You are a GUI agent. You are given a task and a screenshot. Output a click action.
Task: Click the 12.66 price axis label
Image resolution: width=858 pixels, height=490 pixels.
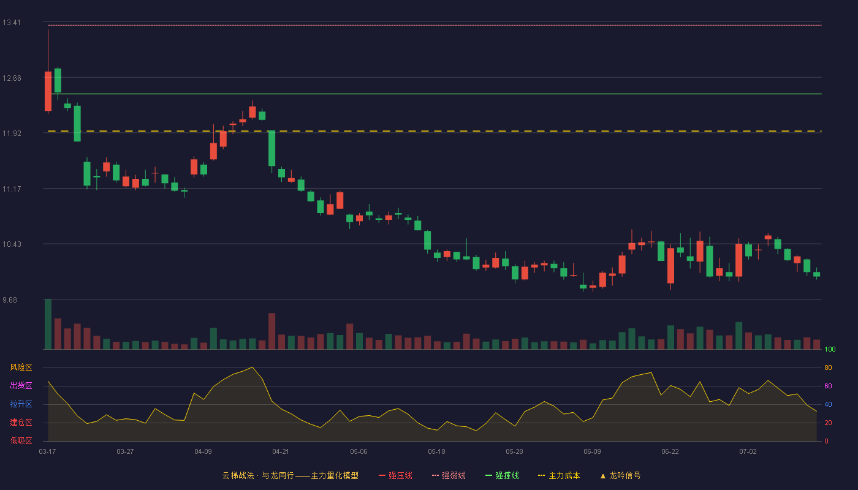tap(11, 78)
